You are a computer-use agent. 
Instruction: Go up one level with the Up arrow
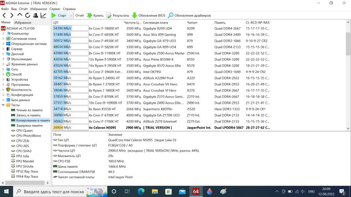point(20,15)
